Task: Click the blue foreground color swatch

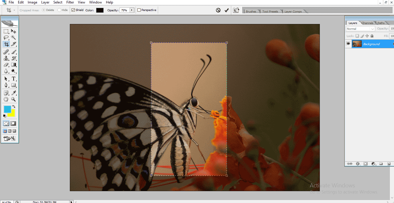Action: pos(7,109)
